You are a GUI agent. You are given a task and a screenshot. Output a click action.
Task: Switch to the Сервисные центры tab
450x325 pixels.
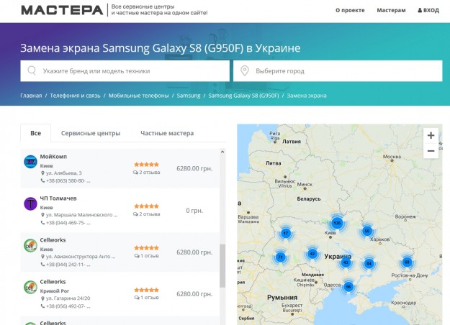(91, 133)
